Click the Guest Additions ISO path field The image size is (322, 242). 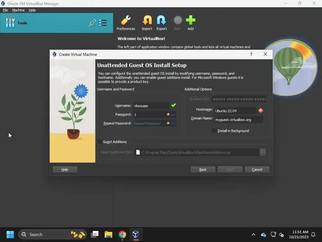click(x=200, y=152)
